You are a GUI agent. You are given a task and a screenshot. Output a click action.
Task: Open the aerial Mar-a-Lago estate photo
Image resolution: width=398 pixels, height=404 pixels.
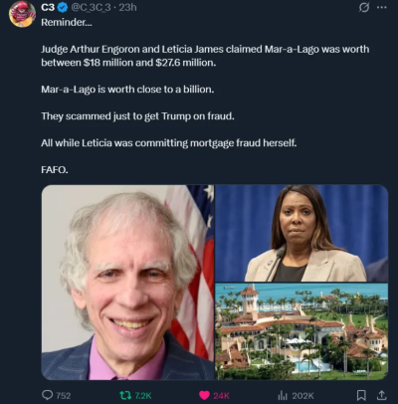coord(301,331)
